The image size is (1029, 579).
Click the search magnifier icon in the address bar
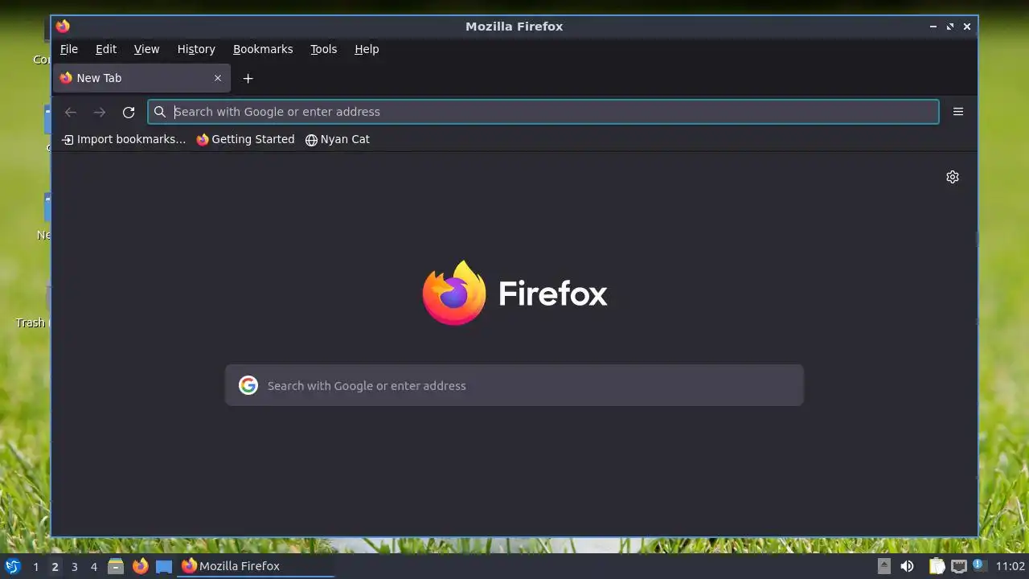pyautogui.click(x=160, y=112)
